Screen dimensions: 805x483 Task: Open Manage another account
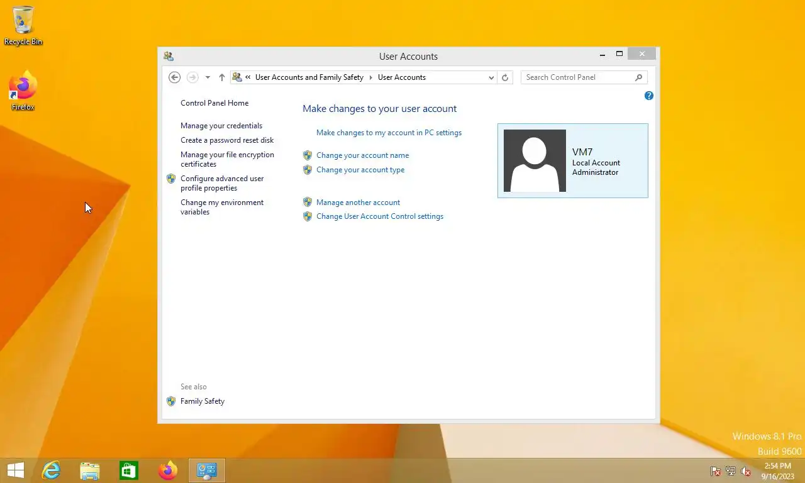point(358,203)
